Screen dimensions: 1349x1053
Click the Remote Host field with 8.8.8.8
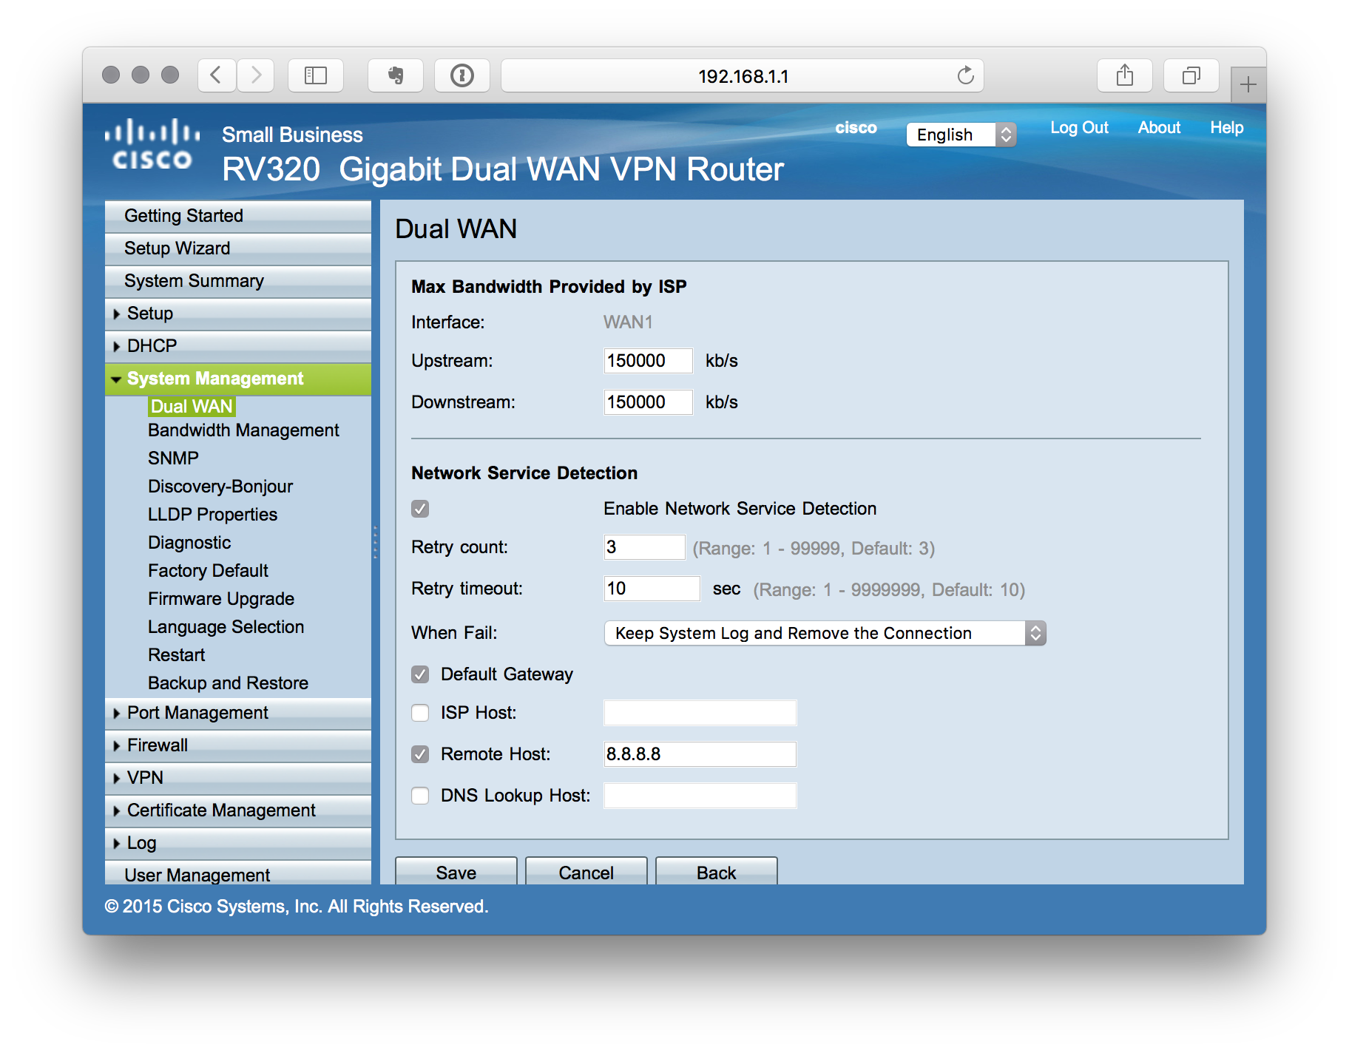[x=700, y=754]
